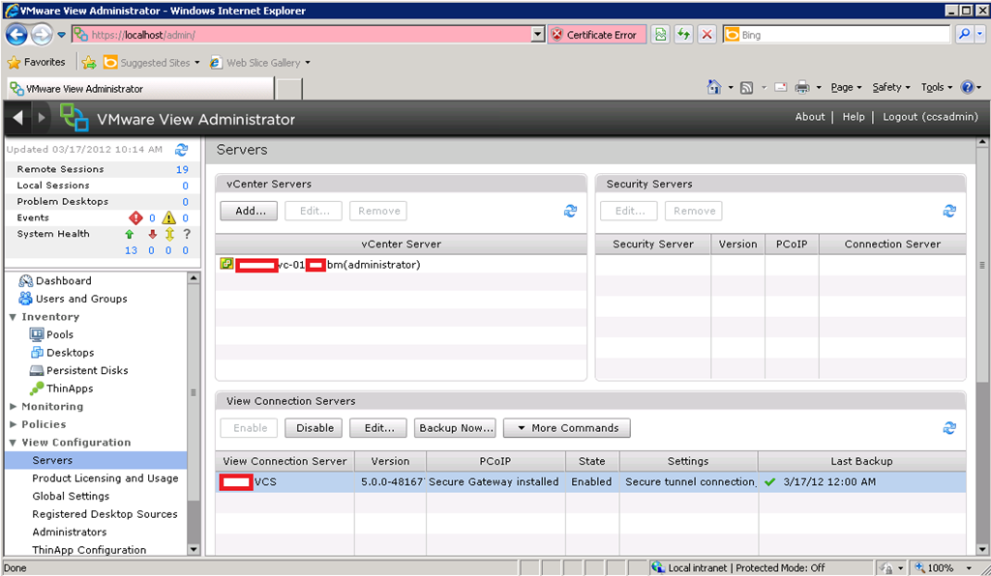Screen dimensions: 991x576
Task: Expand the Policies tree section
Action: point(13,424)
